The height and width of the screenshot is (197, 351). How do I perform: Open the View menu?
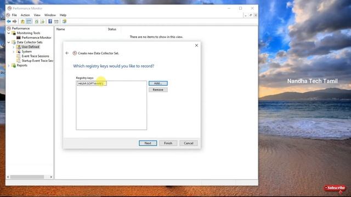tap(37, 15)
